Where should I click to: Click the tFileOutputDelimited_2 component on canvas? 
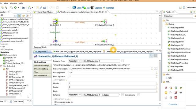(x=104, y=41)
